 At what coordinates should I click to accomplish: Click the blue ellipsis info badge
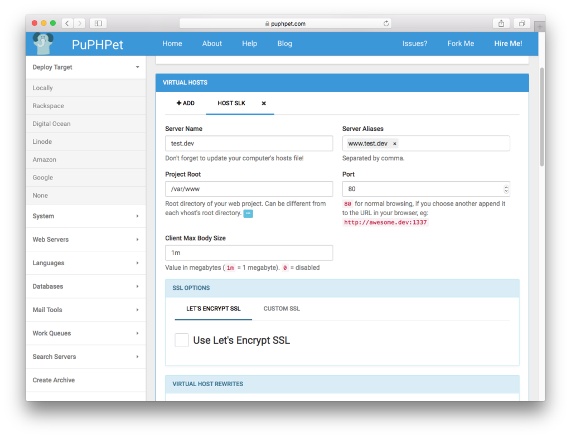click(x=248, y=213)
